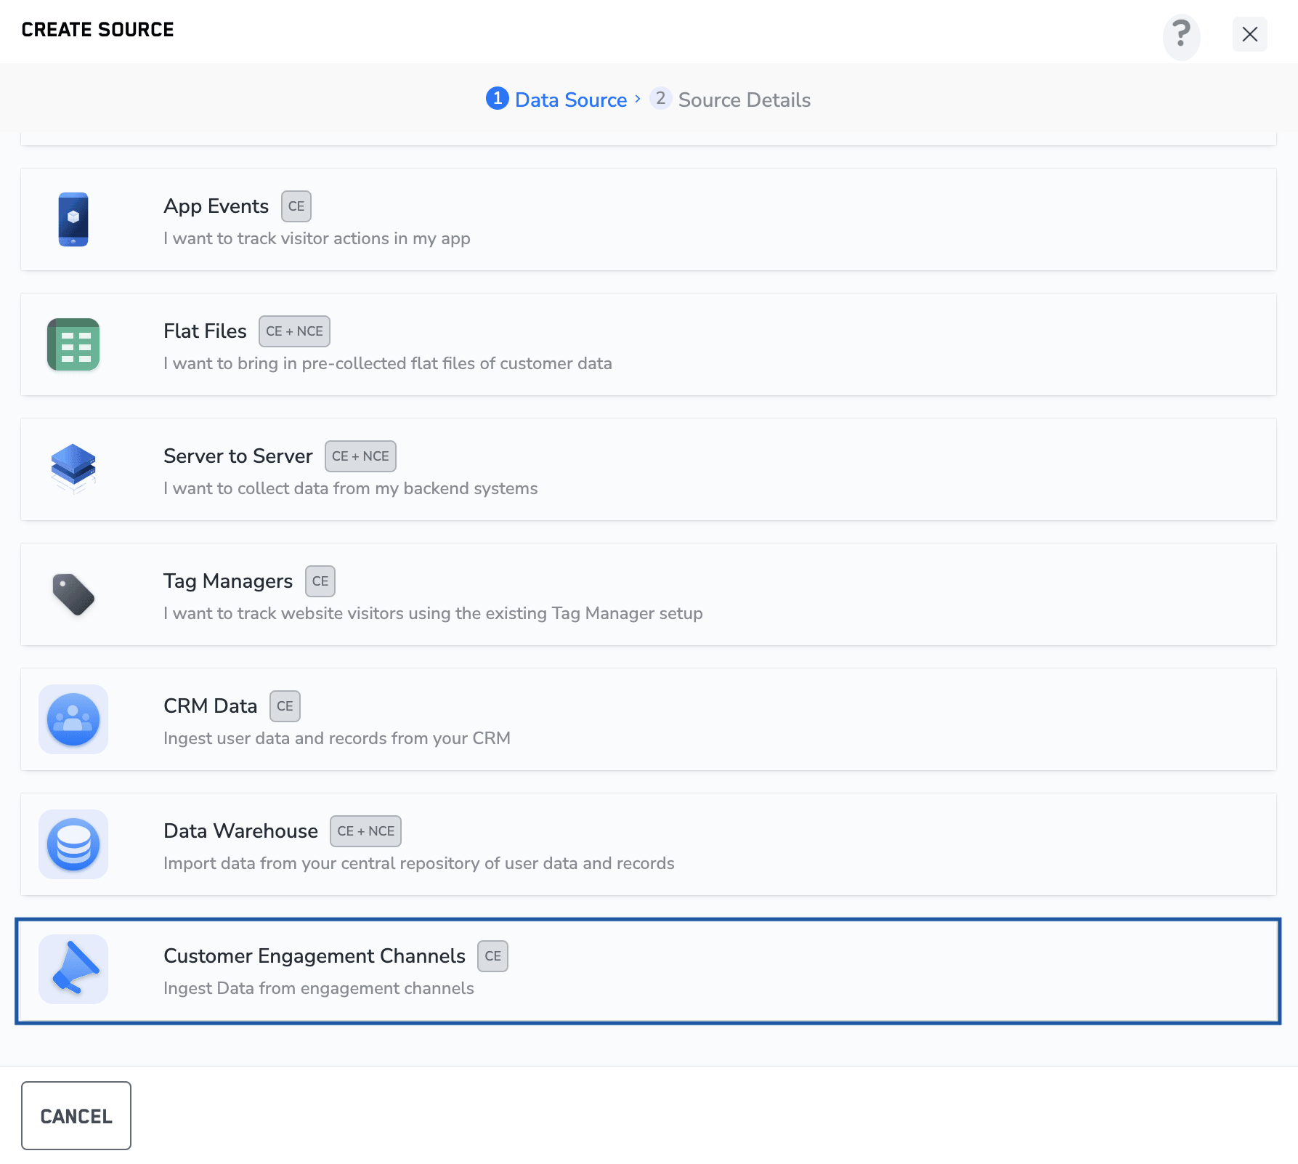
Task: Click the Data Warehouse database icon
Action: (x=73, y=844)
